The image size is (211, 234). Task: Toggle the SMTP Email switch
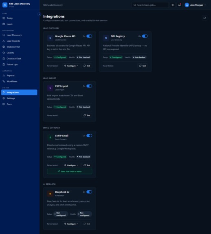[x=89, y=136]
